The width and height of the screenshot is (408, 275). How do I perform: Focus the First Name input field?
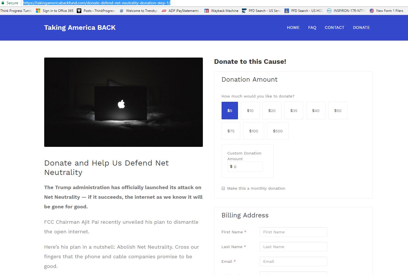293,232
